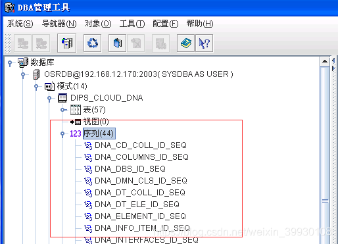Click the sequence icon beside DNA_INFO_ITEM_ID_SEQ
Viewport: 338px width, 244px height.
point(88,228)
